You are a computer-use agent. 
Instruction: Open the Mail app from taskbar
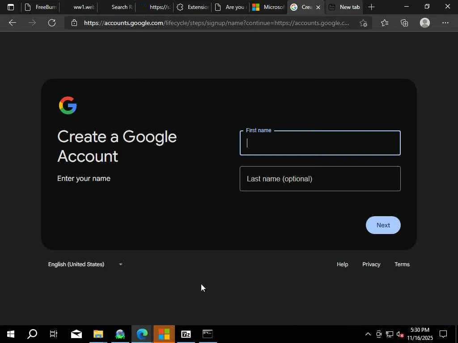[76, 334]
